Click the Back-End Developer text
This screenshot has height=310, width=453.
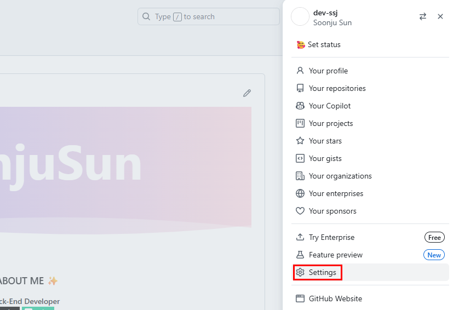click(x=30, y=301)
